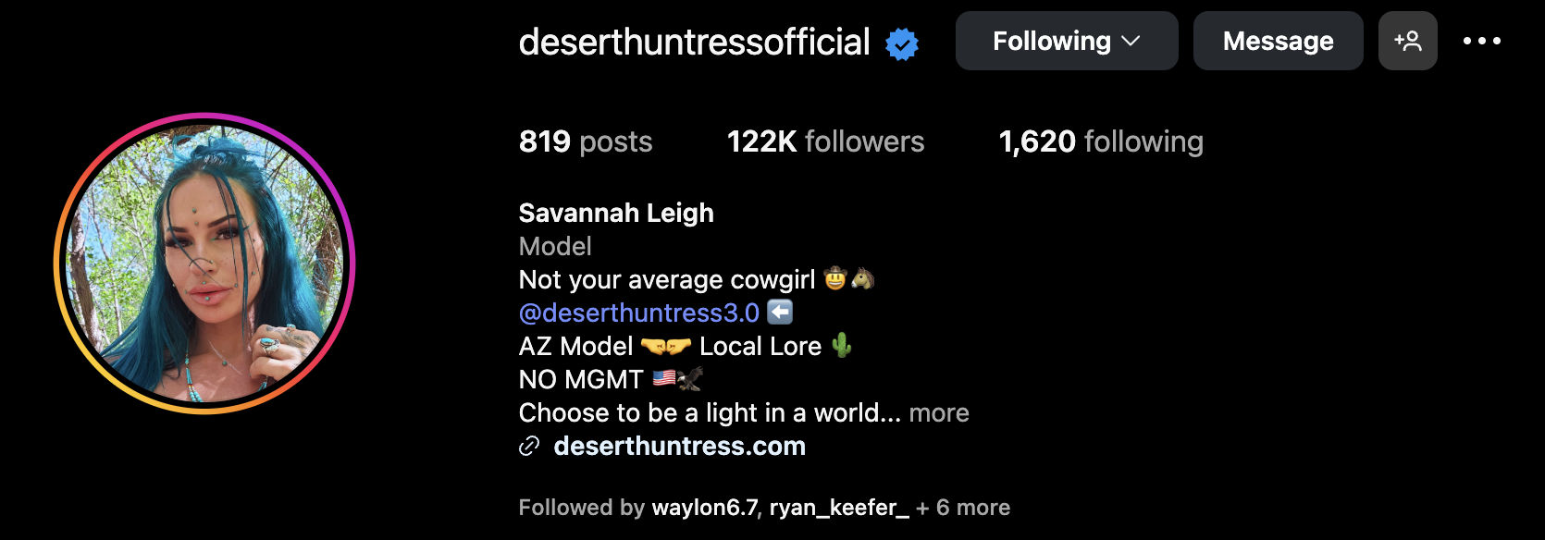Click the link chain icon beside website
Image resolution: width=1545 pixels, height=540 pixels.
tap(529, 447)
